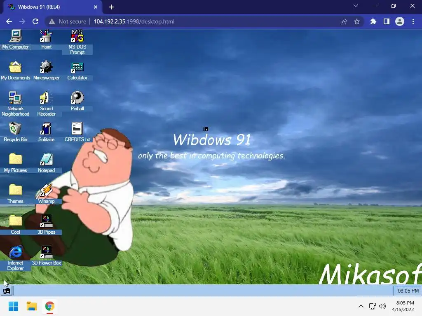The image size is (422, 316).
Task: Open File Explorer from the taskbar
Action: coord(31,306)
